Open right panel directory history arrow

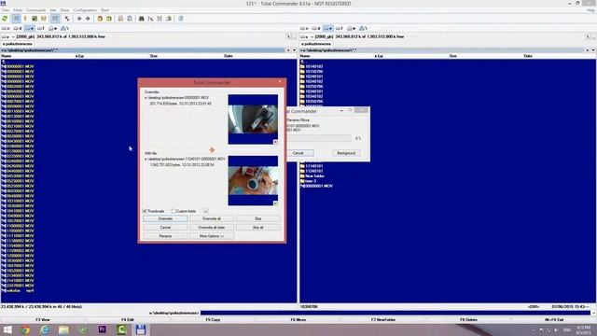point(593,50)
